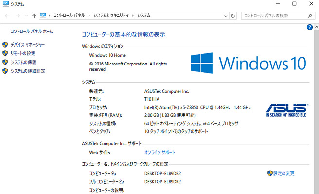Open コントロール パネル breadcrumb
This screenshot has width=319, height=194.
69,16
